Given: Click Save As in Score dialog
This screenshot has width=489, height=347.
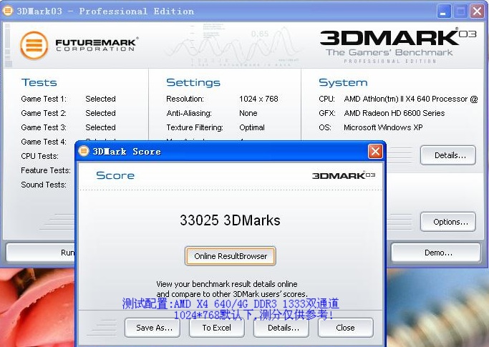Looking at the screenshot, I should 152,328.
